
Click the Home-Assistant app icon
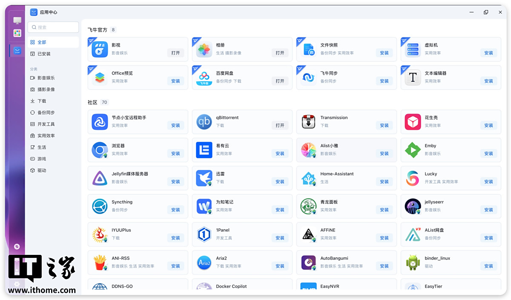[308, 178]
